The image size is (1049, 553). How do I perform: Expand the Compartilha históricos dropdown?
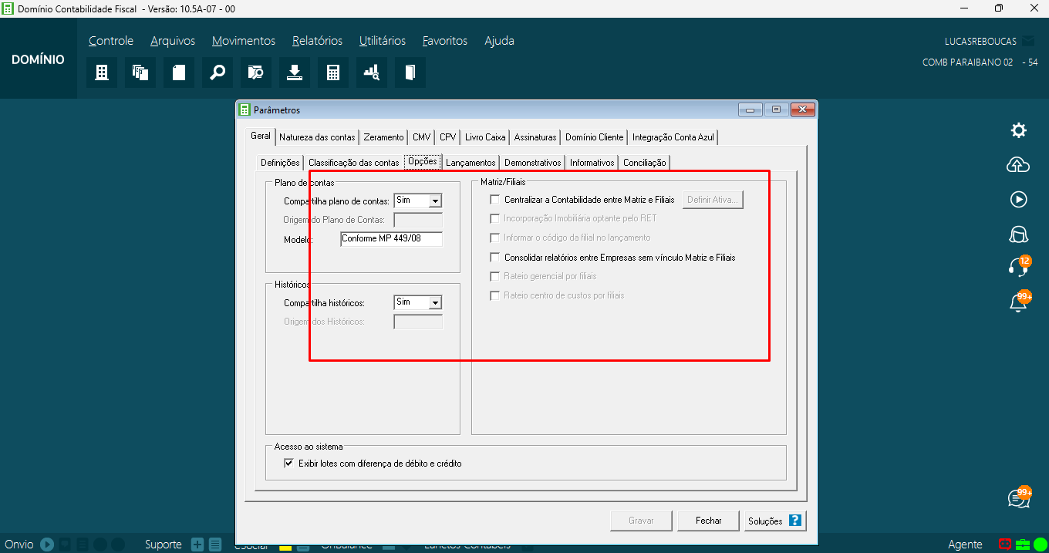point(435,303)
